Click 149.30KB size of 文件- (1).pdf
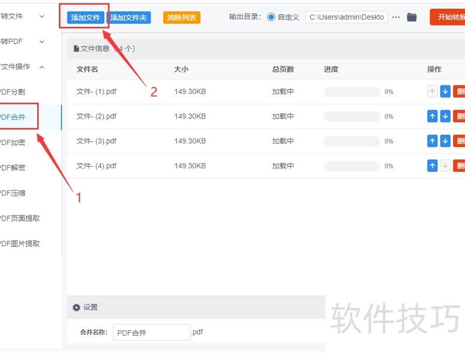 190,92
